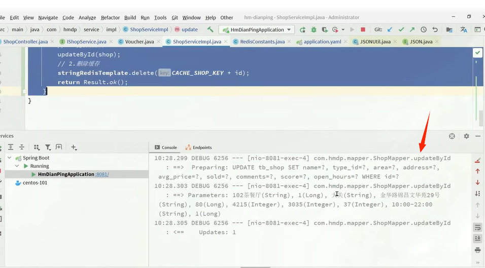485x268 pixels.
Task: Click Collapse All icon in Services toolbar
Action: [x=22, y=147]
